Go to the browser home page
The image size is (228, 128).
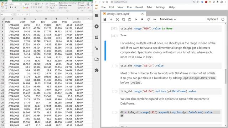pyautogui.click(x=107, y=2)
